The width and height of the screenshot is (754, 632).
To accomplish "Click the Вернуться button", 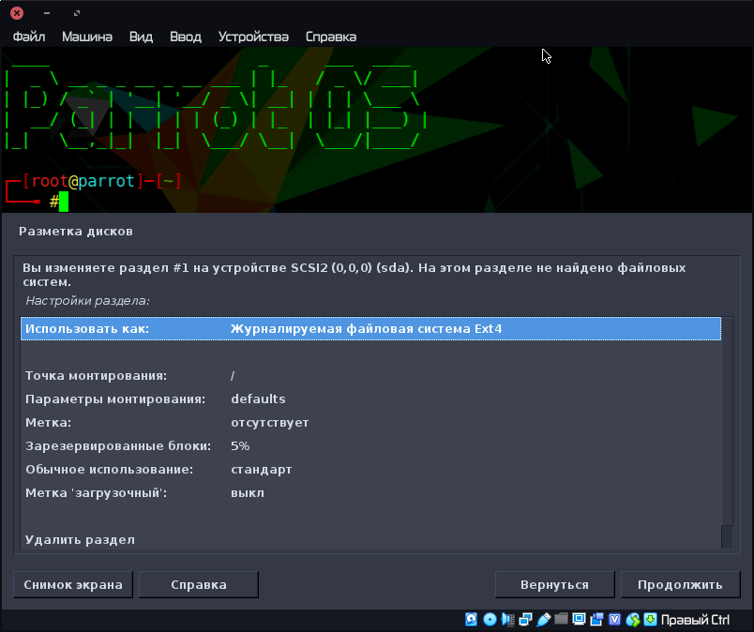I will click(x=555, y=584).
